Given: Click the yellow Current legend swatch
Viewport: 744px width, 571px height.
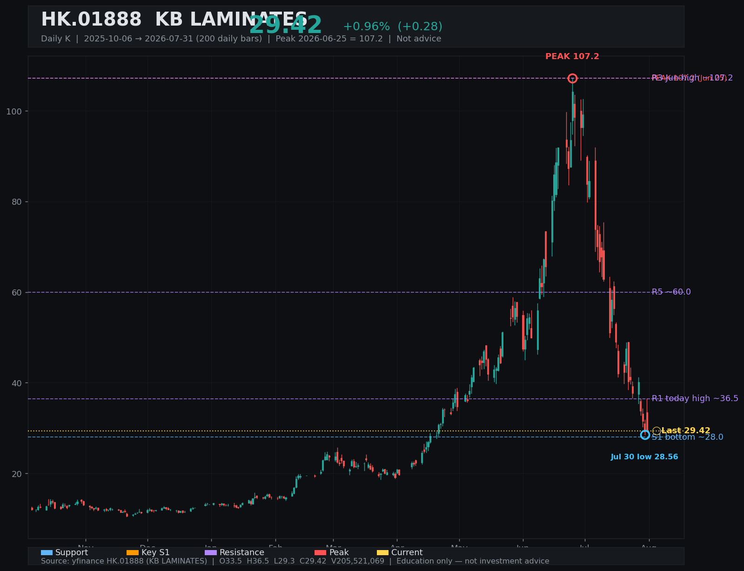Looking at the screenshot, I should click(x=382, y=553).
